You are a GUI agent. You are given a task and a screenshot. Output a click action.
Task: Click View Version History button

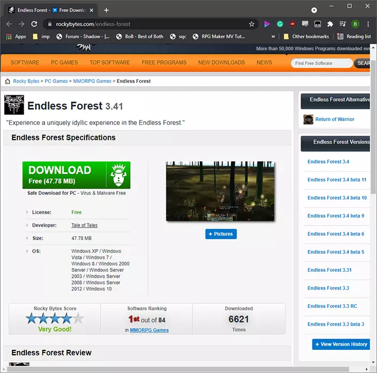(x=341, y=344)
